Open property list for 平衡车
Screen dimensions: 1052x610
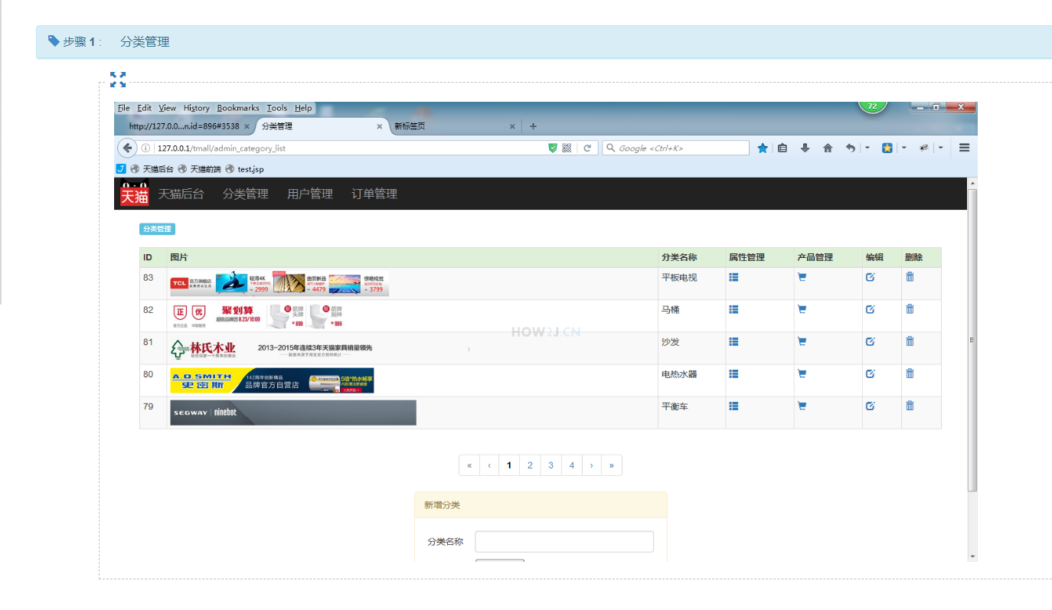point(733,406)
